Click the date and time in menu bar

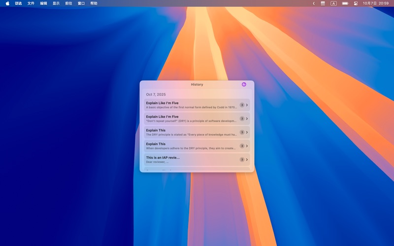click(376, 3)
